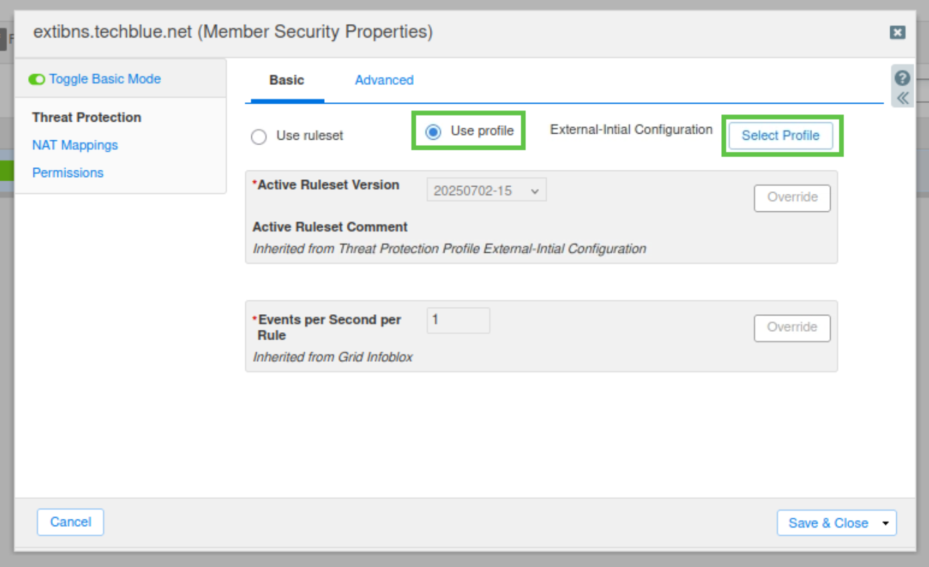Screen dimensions: 929x567
Task: Open the Active Ruleset Version dropdown
Action: (x=486, y=191)
